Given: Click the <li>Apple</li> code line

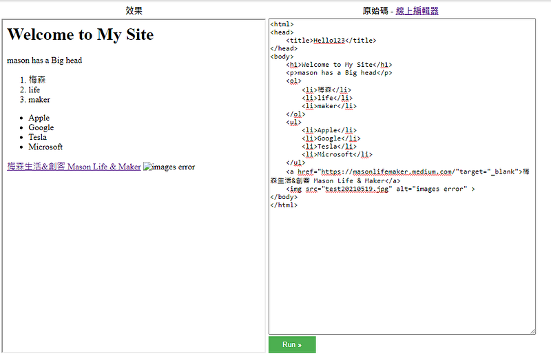Looking at the screenshot, I should point(329,130).
